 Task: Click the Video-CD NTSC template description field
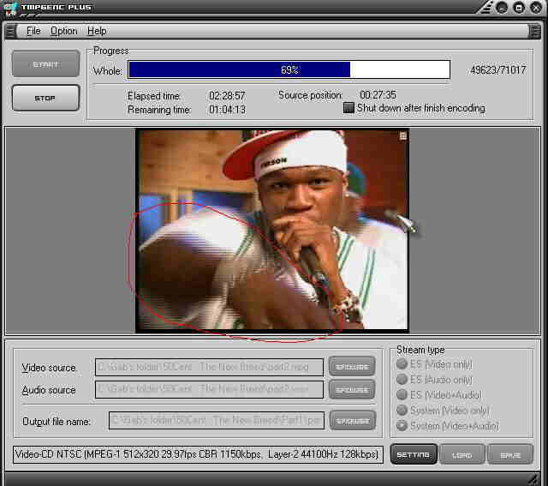[x=198, y=454]
